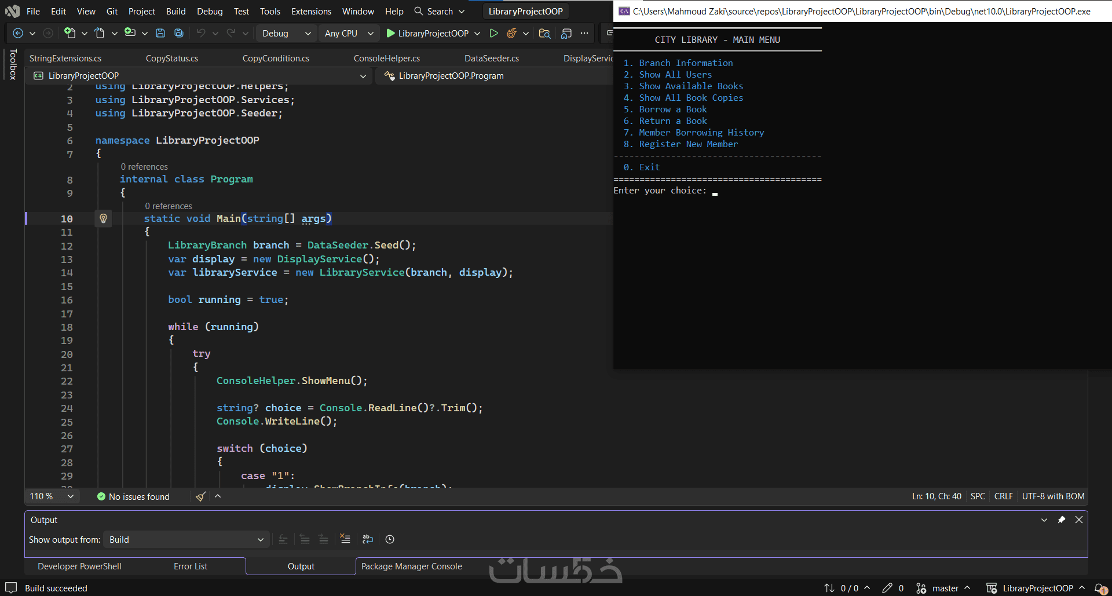Screen dimensions: 1112x596
Task: Click the Hot Reload flame icon
Action: click(x=511, y=34)
